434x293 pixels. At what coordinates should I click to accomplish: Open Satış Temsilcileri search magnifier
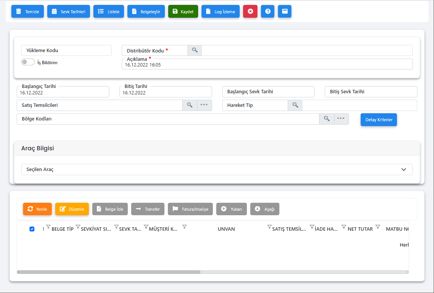[x=190, y=105]
